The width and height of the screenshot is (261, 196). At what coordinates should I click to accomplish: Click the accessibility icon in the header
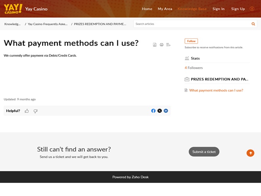click(252, 9)
